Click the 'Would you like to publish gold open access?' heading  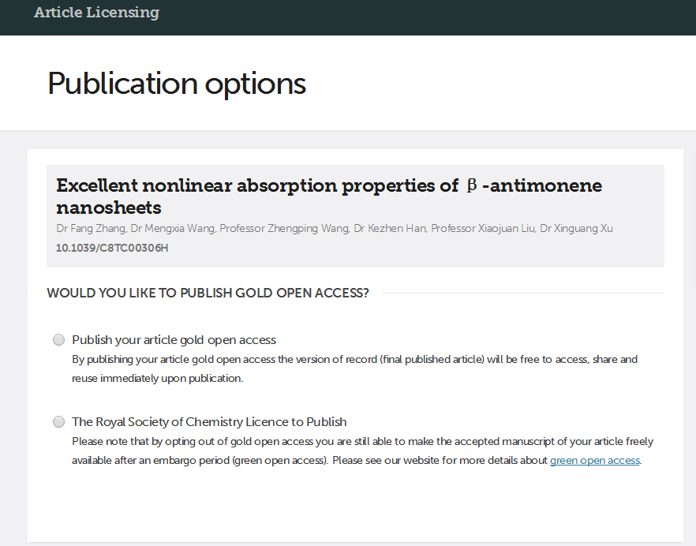pyautogui.click(x=208, y=294)
